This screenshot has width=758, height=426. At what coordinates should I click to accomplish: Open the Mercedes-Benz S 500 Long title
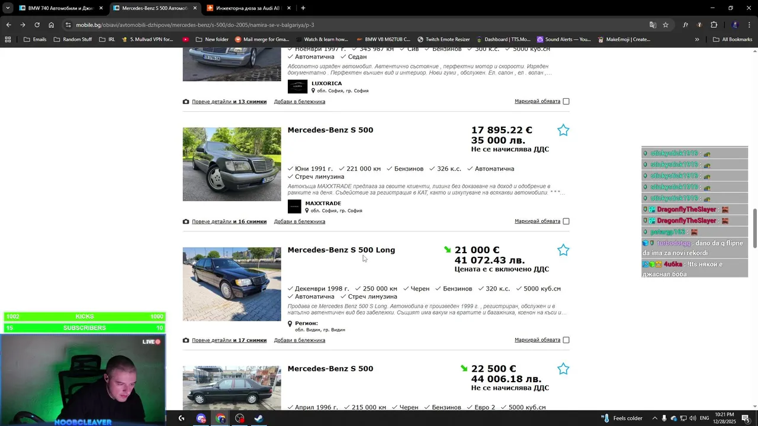341,250
